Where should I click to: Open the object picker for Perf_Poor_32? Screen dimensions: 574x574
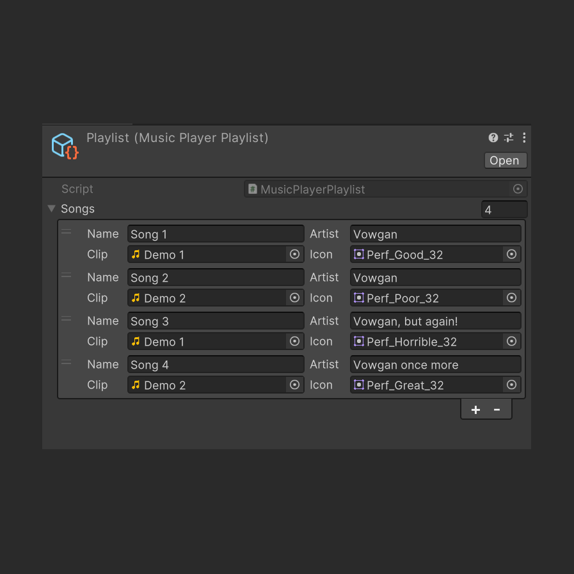point(511,298)
